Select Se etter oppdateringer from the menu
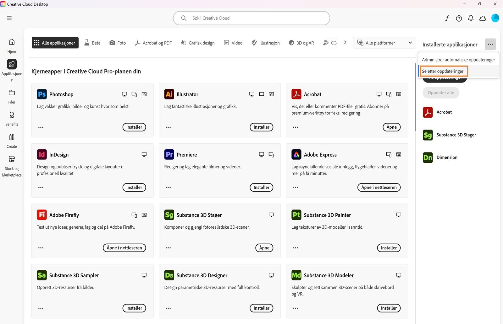The height and width of the screenshot is (324, 503). 444,71
